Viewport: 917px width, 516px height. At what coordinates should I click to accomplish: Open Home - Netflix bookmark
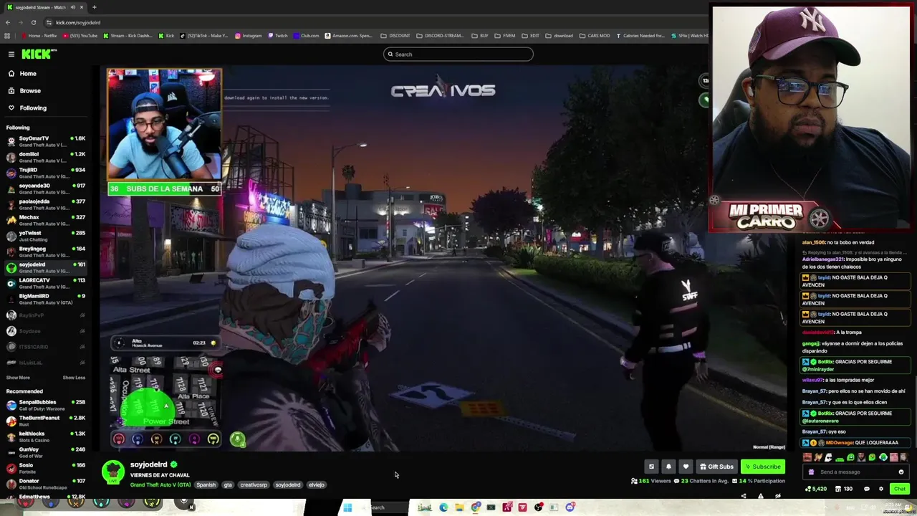[x=39, y=36]
